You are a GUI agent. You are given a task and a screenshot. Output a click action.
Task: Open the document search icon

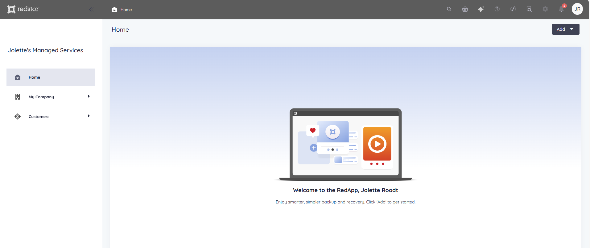click(529, 9)
